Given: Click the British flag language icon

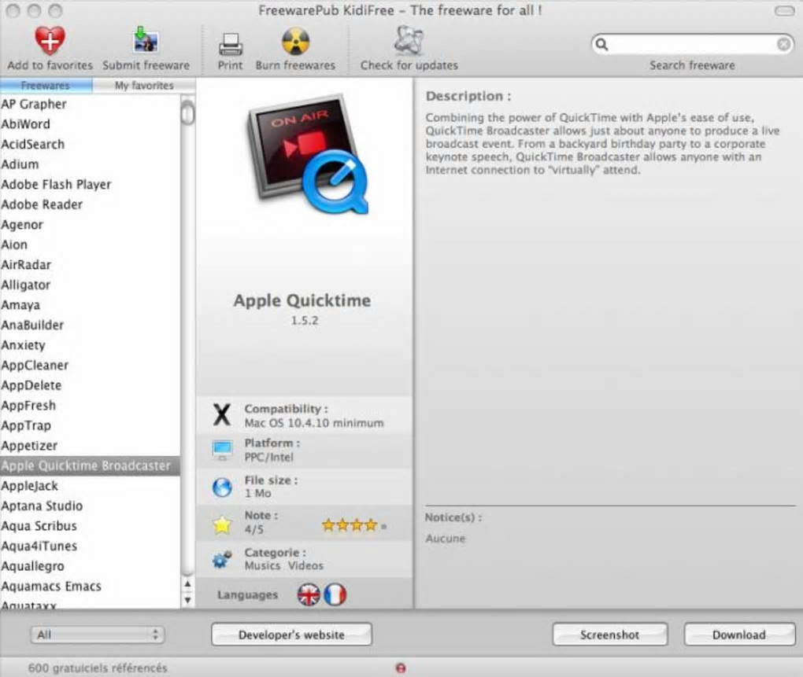Looking at the screenshot, I should click(x=309, y=594).
